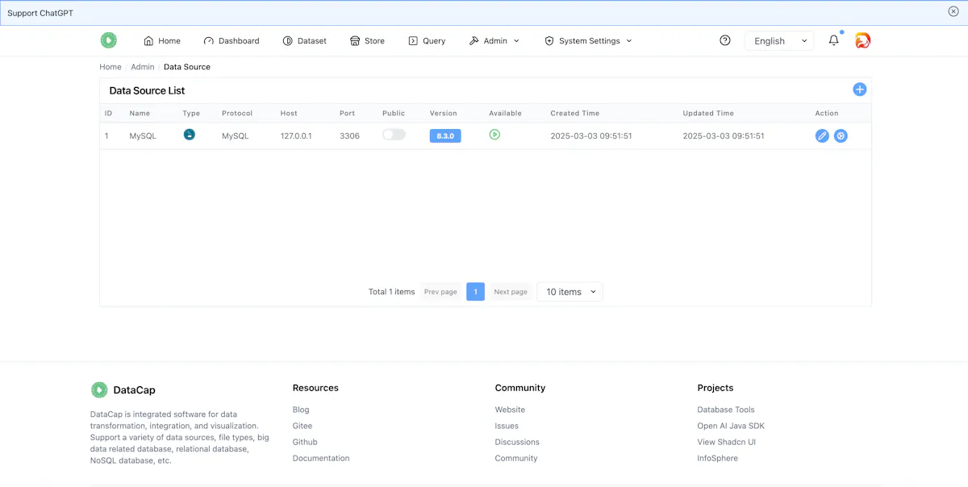Open MySQL row settings gear icon

coord(841,136)
